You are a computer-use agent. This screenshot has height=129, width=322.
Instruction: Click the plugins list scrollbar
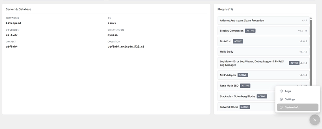pyautogui.click(x=311, y=53)
